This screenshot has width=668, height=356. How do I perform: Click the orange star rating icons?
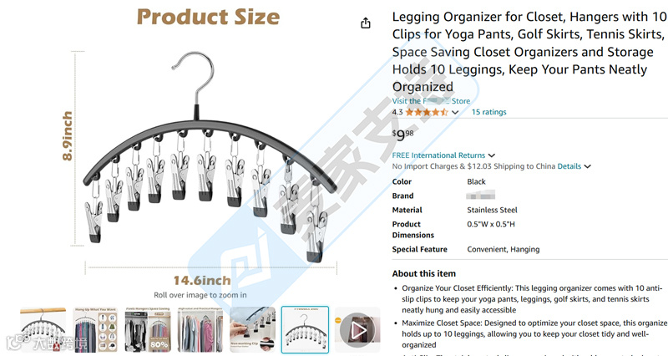(427, 112)
